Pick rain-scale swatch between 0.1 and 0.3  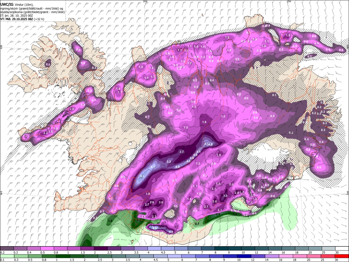tap(7, 256)
